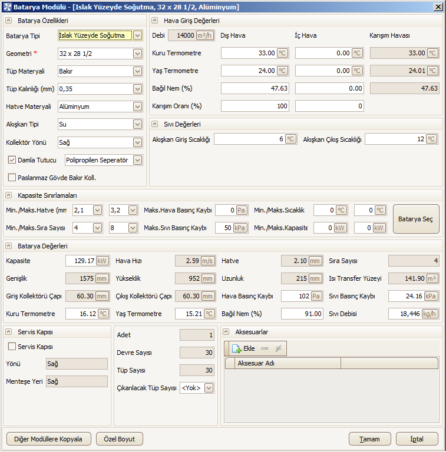Open the Polipropilen Seperatör dropdown
The width and height of the screenshot is (446, 452).
click(138, 160)
